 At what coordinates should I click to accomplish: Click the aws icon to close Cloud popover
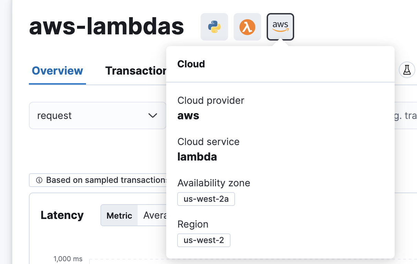click(x=280, y=26)
